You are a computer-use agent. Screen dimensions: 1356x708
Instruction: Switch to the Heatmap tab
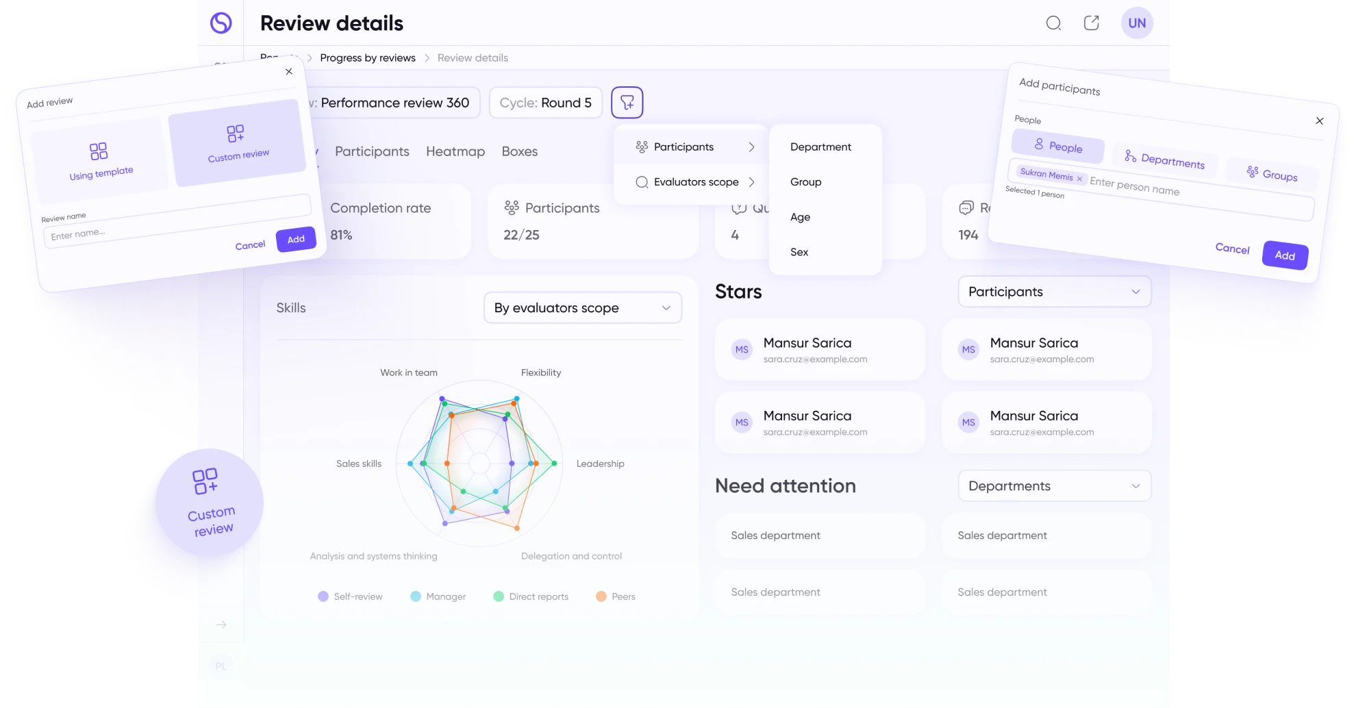pyautogui.click(x=455, y=151)
